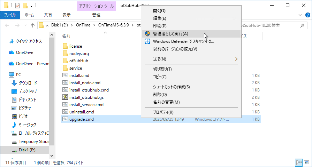The width and height of the screenshot is (312, 167).
Task: Click the ダウンロード folder in sidebar
Action: [x=28, y=83]
